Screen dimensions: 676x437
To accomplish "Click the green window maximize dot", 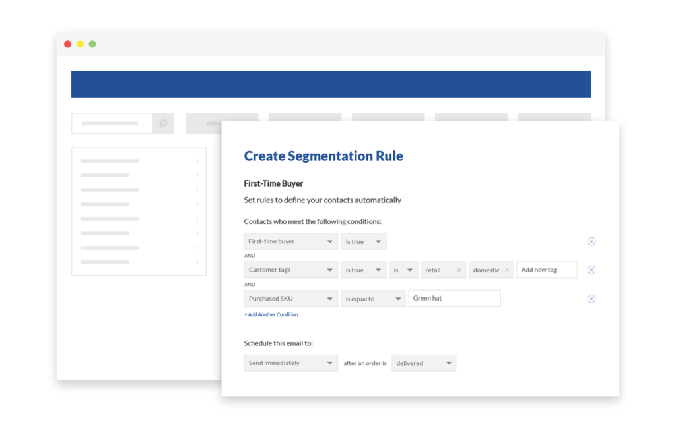I will (92, 44).
